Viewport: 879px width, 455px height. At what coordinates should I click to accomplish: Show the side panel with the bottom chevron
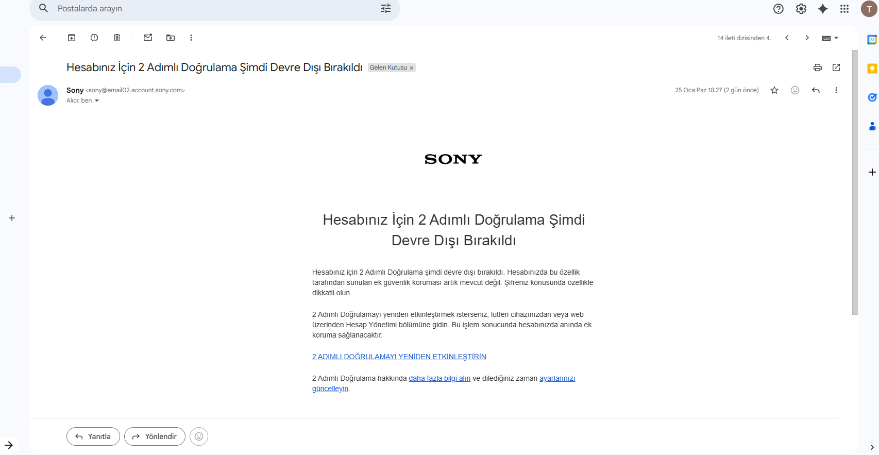pos(872,447)
